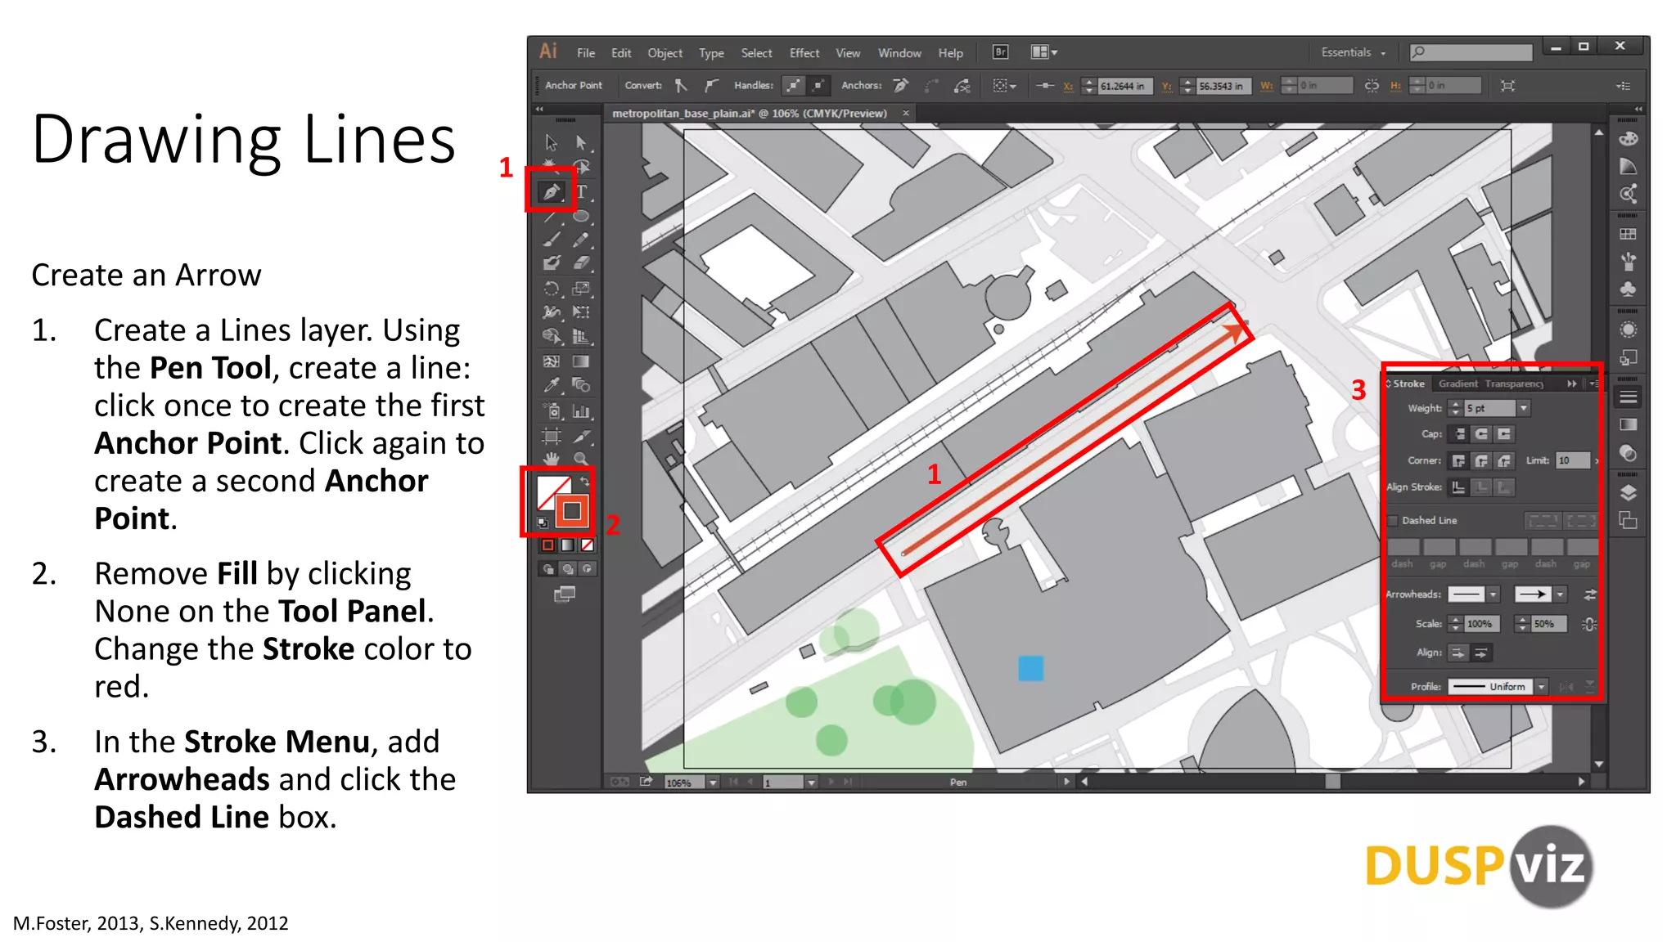Open Adobe Bridge via Br icon
Image resolution: width=1676 pixels, height=942 pixels.
pyautogui.click(x=1000, y=52)
